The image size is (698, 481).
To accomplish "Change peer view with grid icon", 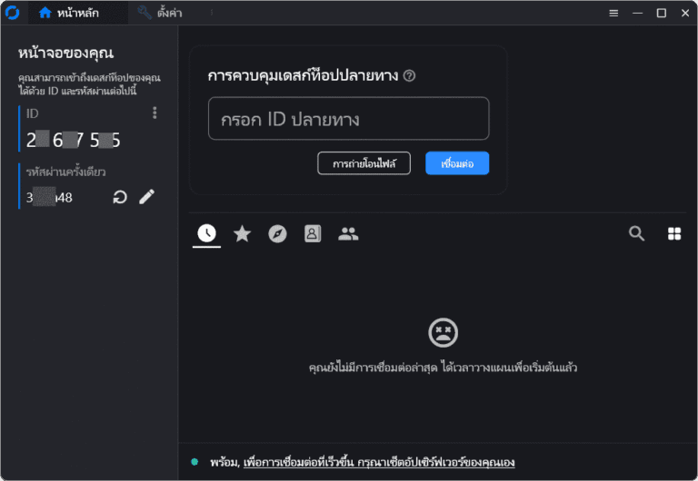I will (674, 234).
